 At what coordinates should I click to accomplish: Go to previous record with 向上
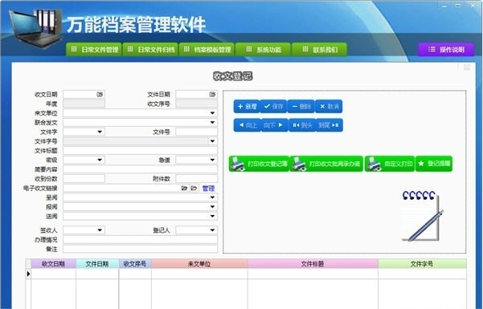[x=248, y=125]
